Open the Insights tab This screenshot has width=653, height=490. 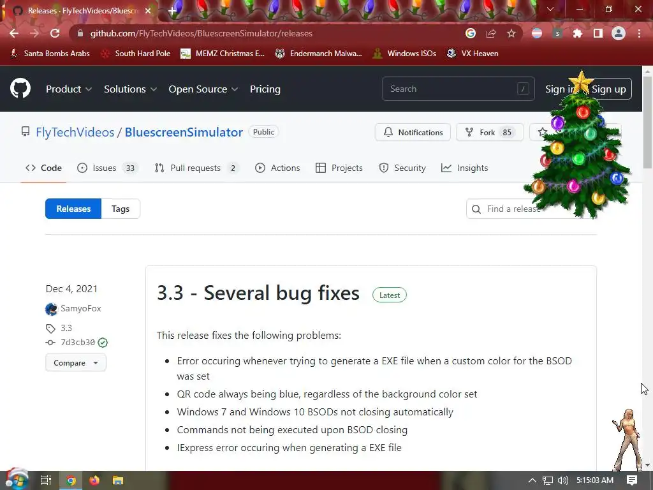(464, 168)
